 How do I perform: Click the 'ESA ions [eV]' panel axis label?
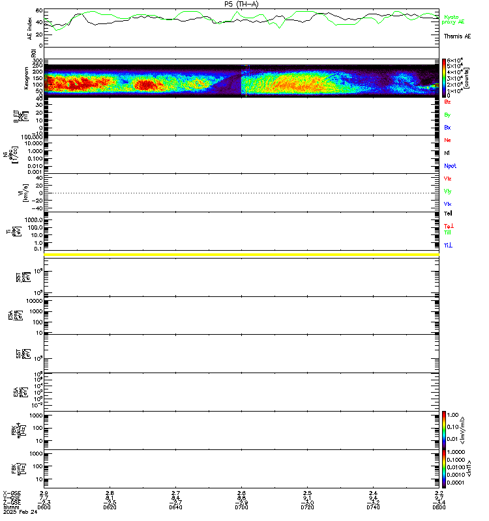point(16,315)
